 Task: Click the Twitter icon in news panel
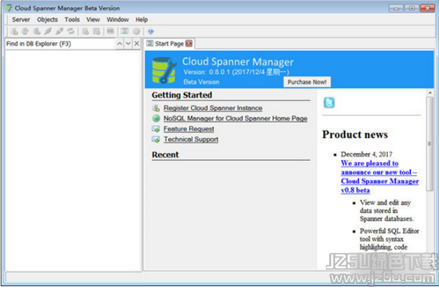329,102
